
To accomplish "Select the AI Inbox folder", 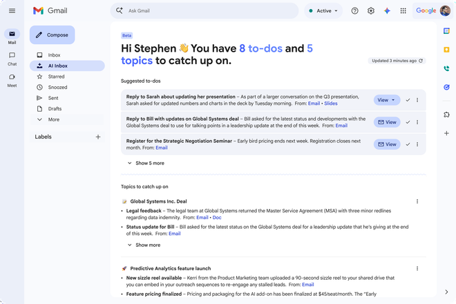I will [67, 66].
